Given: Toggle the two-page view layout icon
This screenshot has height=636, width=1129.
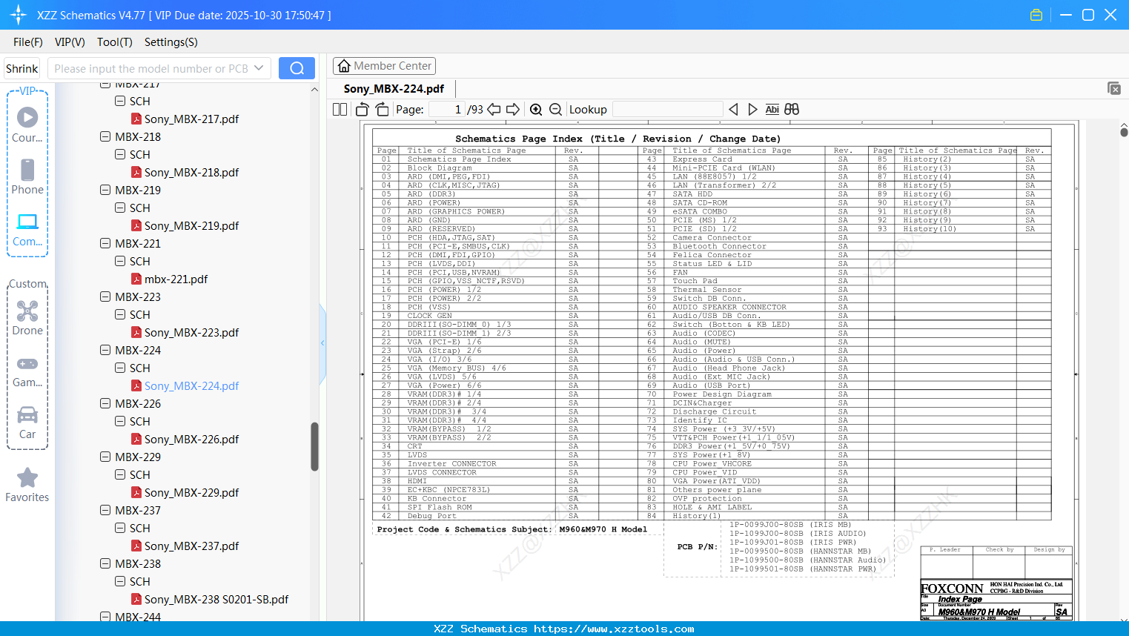Looking at the screenshot, I should point(340,110).
